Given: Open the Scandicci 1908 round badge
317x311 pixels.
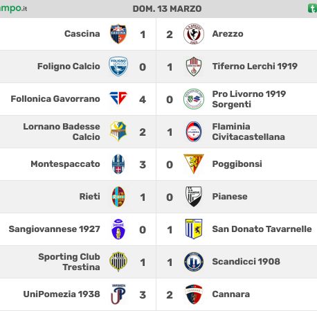Looking at the screenshot, I should click(x=194, y=262).
